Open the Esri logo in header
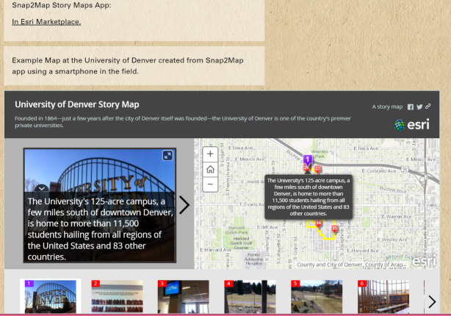Viewport: 451px width, 316px height. (411, 125)
